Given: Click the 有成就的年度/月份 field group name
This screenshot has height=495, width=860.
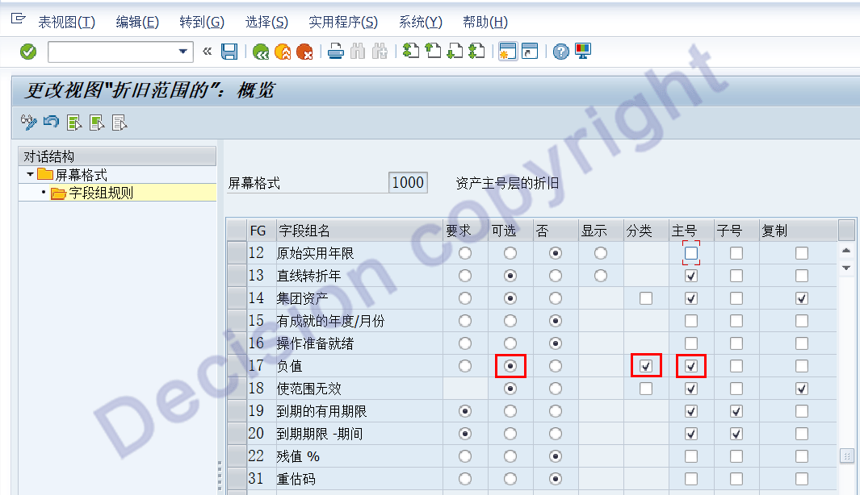Looking at the screenshot, I should pyautogui.click(x=330, y=321).
